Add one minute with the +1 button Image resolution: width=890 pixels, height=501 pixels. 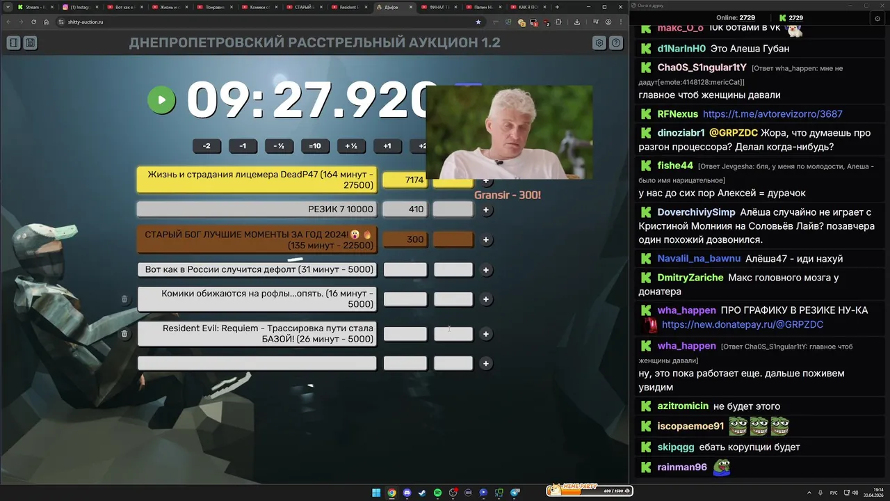[x=387, y=146]
